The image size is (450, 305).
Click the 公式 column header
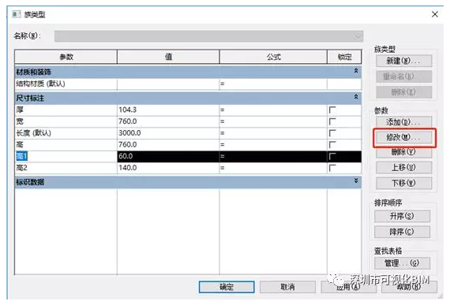(x=273, y=57)
